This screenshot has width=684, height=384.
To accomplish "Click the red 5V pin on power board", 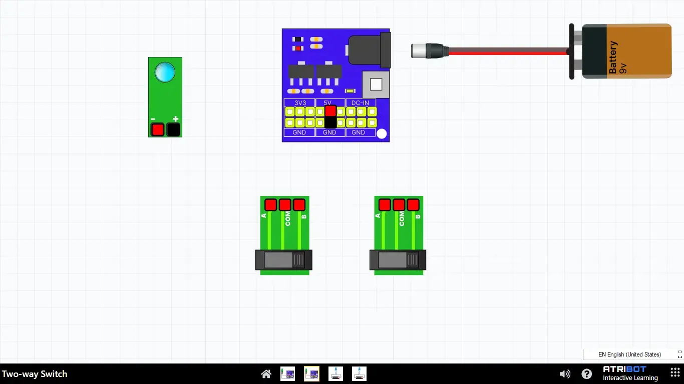I will click(x=330, y=111).
